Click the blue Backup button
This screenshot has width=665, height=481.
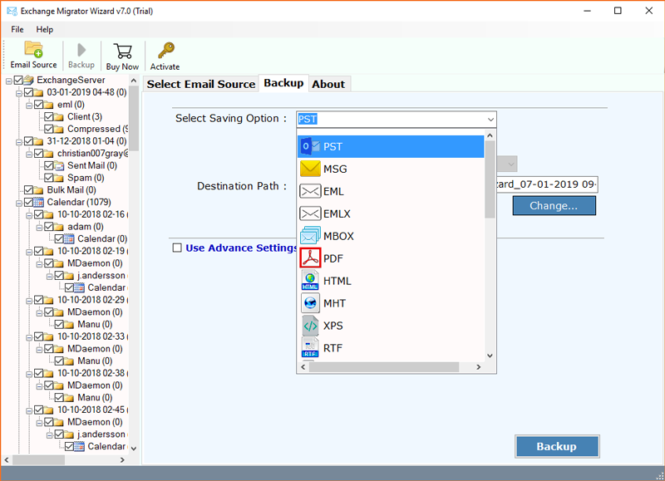[556, 446]
